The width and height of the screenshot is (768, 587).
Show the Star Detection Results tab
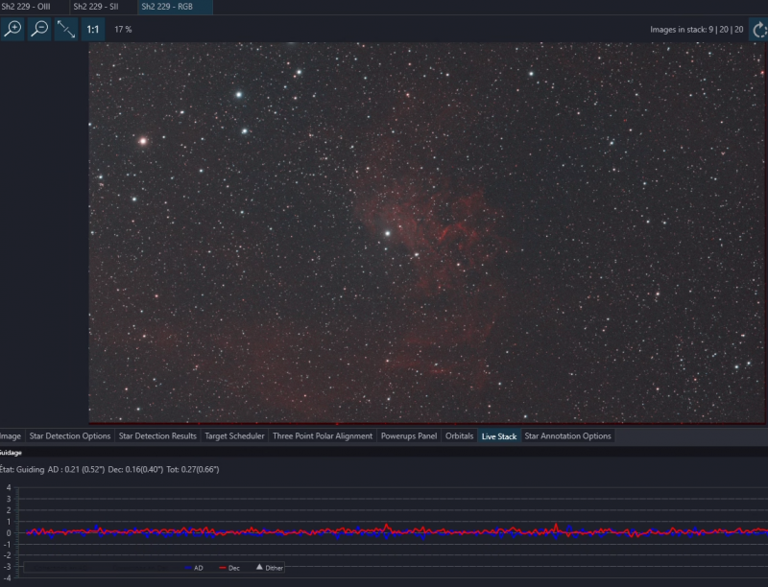(157, 435)
